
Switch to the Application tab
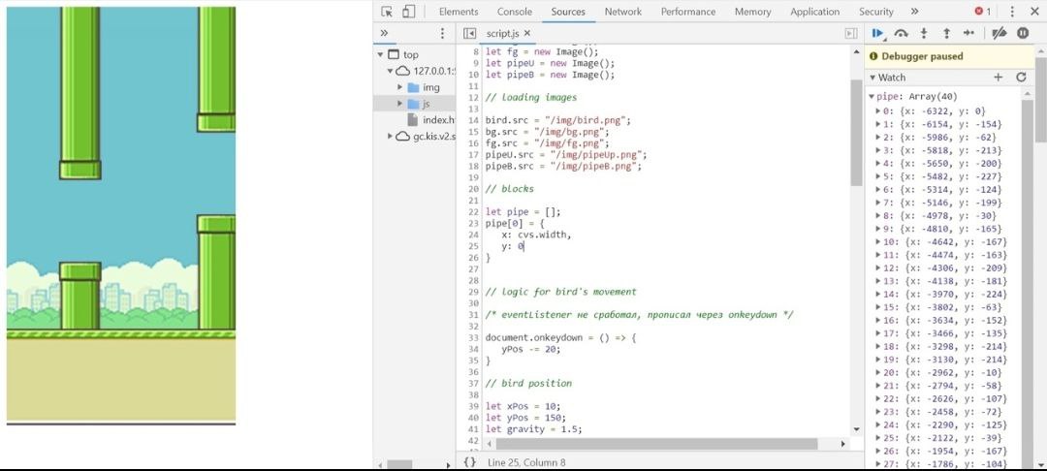(814, 12)
